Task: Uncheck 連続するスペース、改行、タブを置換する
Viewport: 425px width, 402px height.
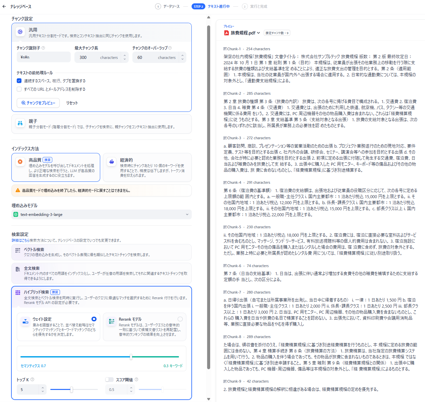Action: [x=19, y=81]
